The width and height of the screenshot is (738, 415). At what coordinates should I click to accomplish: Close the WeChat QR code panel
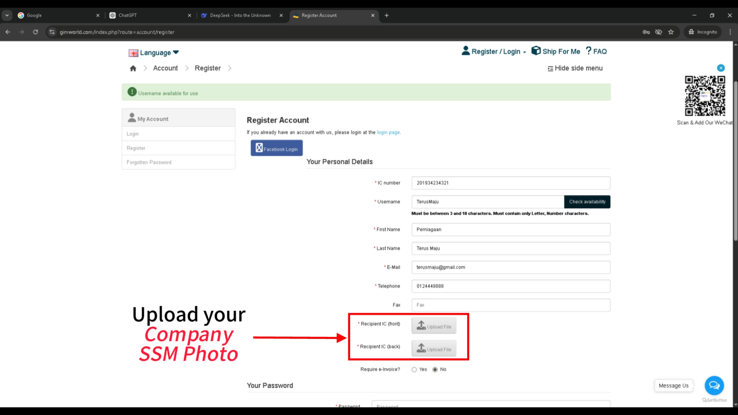721,68
